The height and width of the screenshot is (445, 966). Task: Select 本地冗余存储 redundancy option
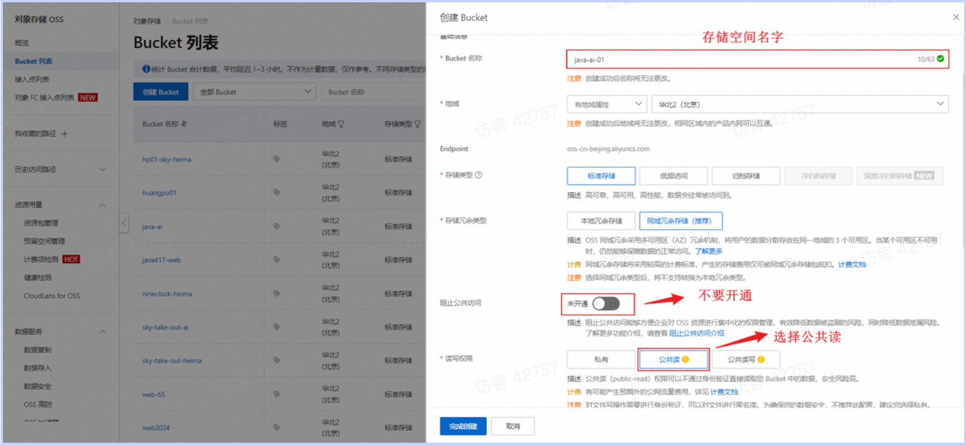click(x=601, y=221)
